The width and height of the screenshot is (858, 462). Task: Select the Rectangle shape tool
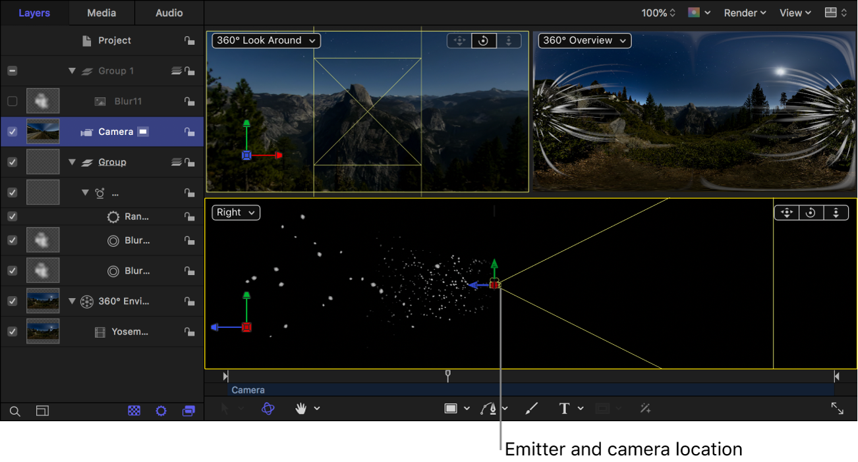(452, 408)
